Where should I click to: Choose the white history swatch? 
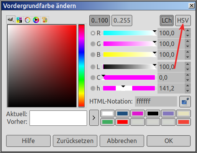tap(107, 114)
